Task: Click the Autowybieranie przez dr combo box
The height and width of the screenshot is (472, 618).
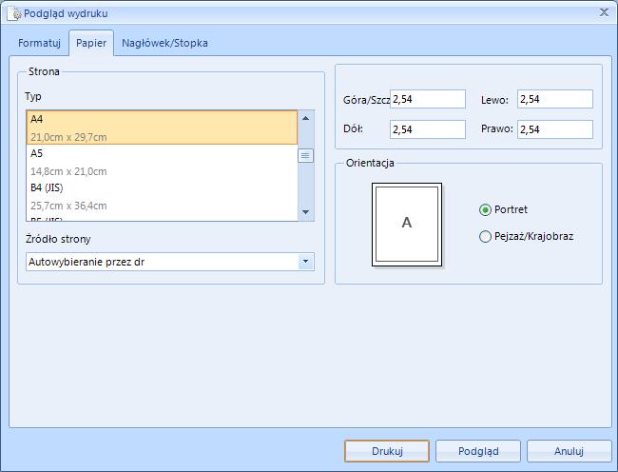Action: click(170, 262)
